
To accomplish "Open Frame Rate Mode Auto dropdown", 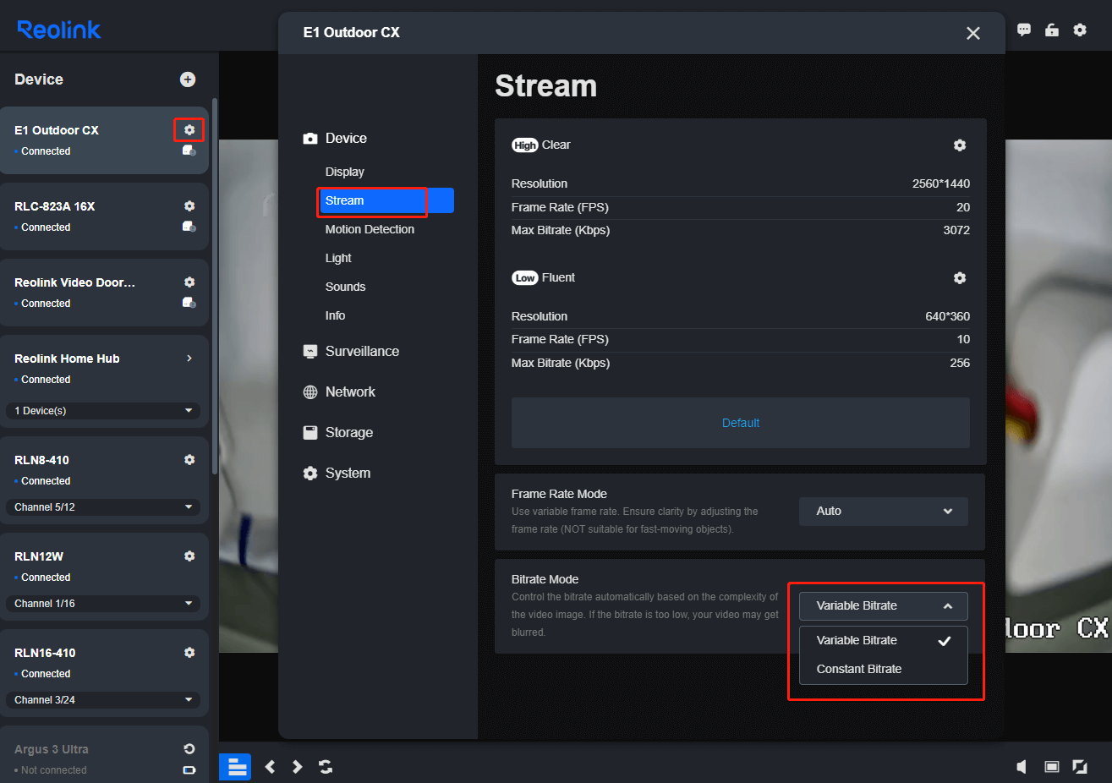I will coord(884,511).
